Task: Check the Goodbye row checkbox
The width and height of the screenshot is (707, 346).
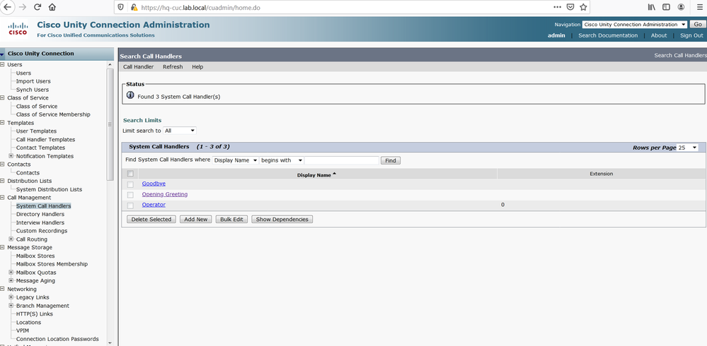Action: click(x=130, y=184)
